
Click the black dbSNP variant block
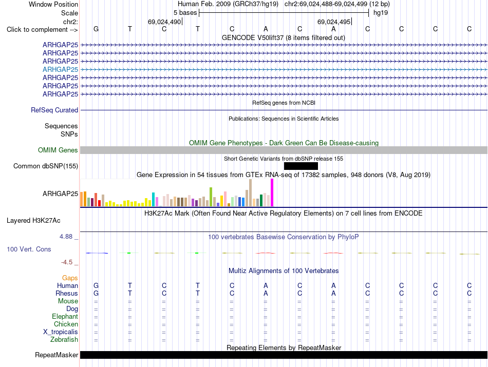(301, 166)
